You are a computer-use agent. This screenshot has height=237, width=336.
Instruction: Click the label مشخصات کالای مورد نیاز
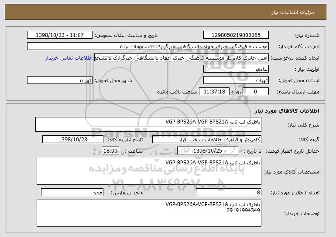(291, 172)
